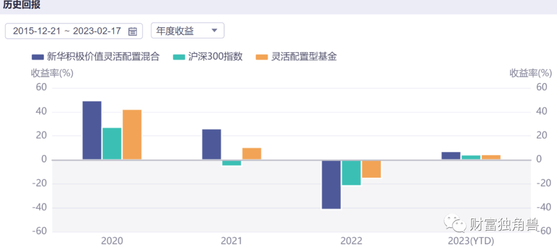
Task: Click the 2020 orange 灵活配置型基金 bar
Action: coord(132,135)
